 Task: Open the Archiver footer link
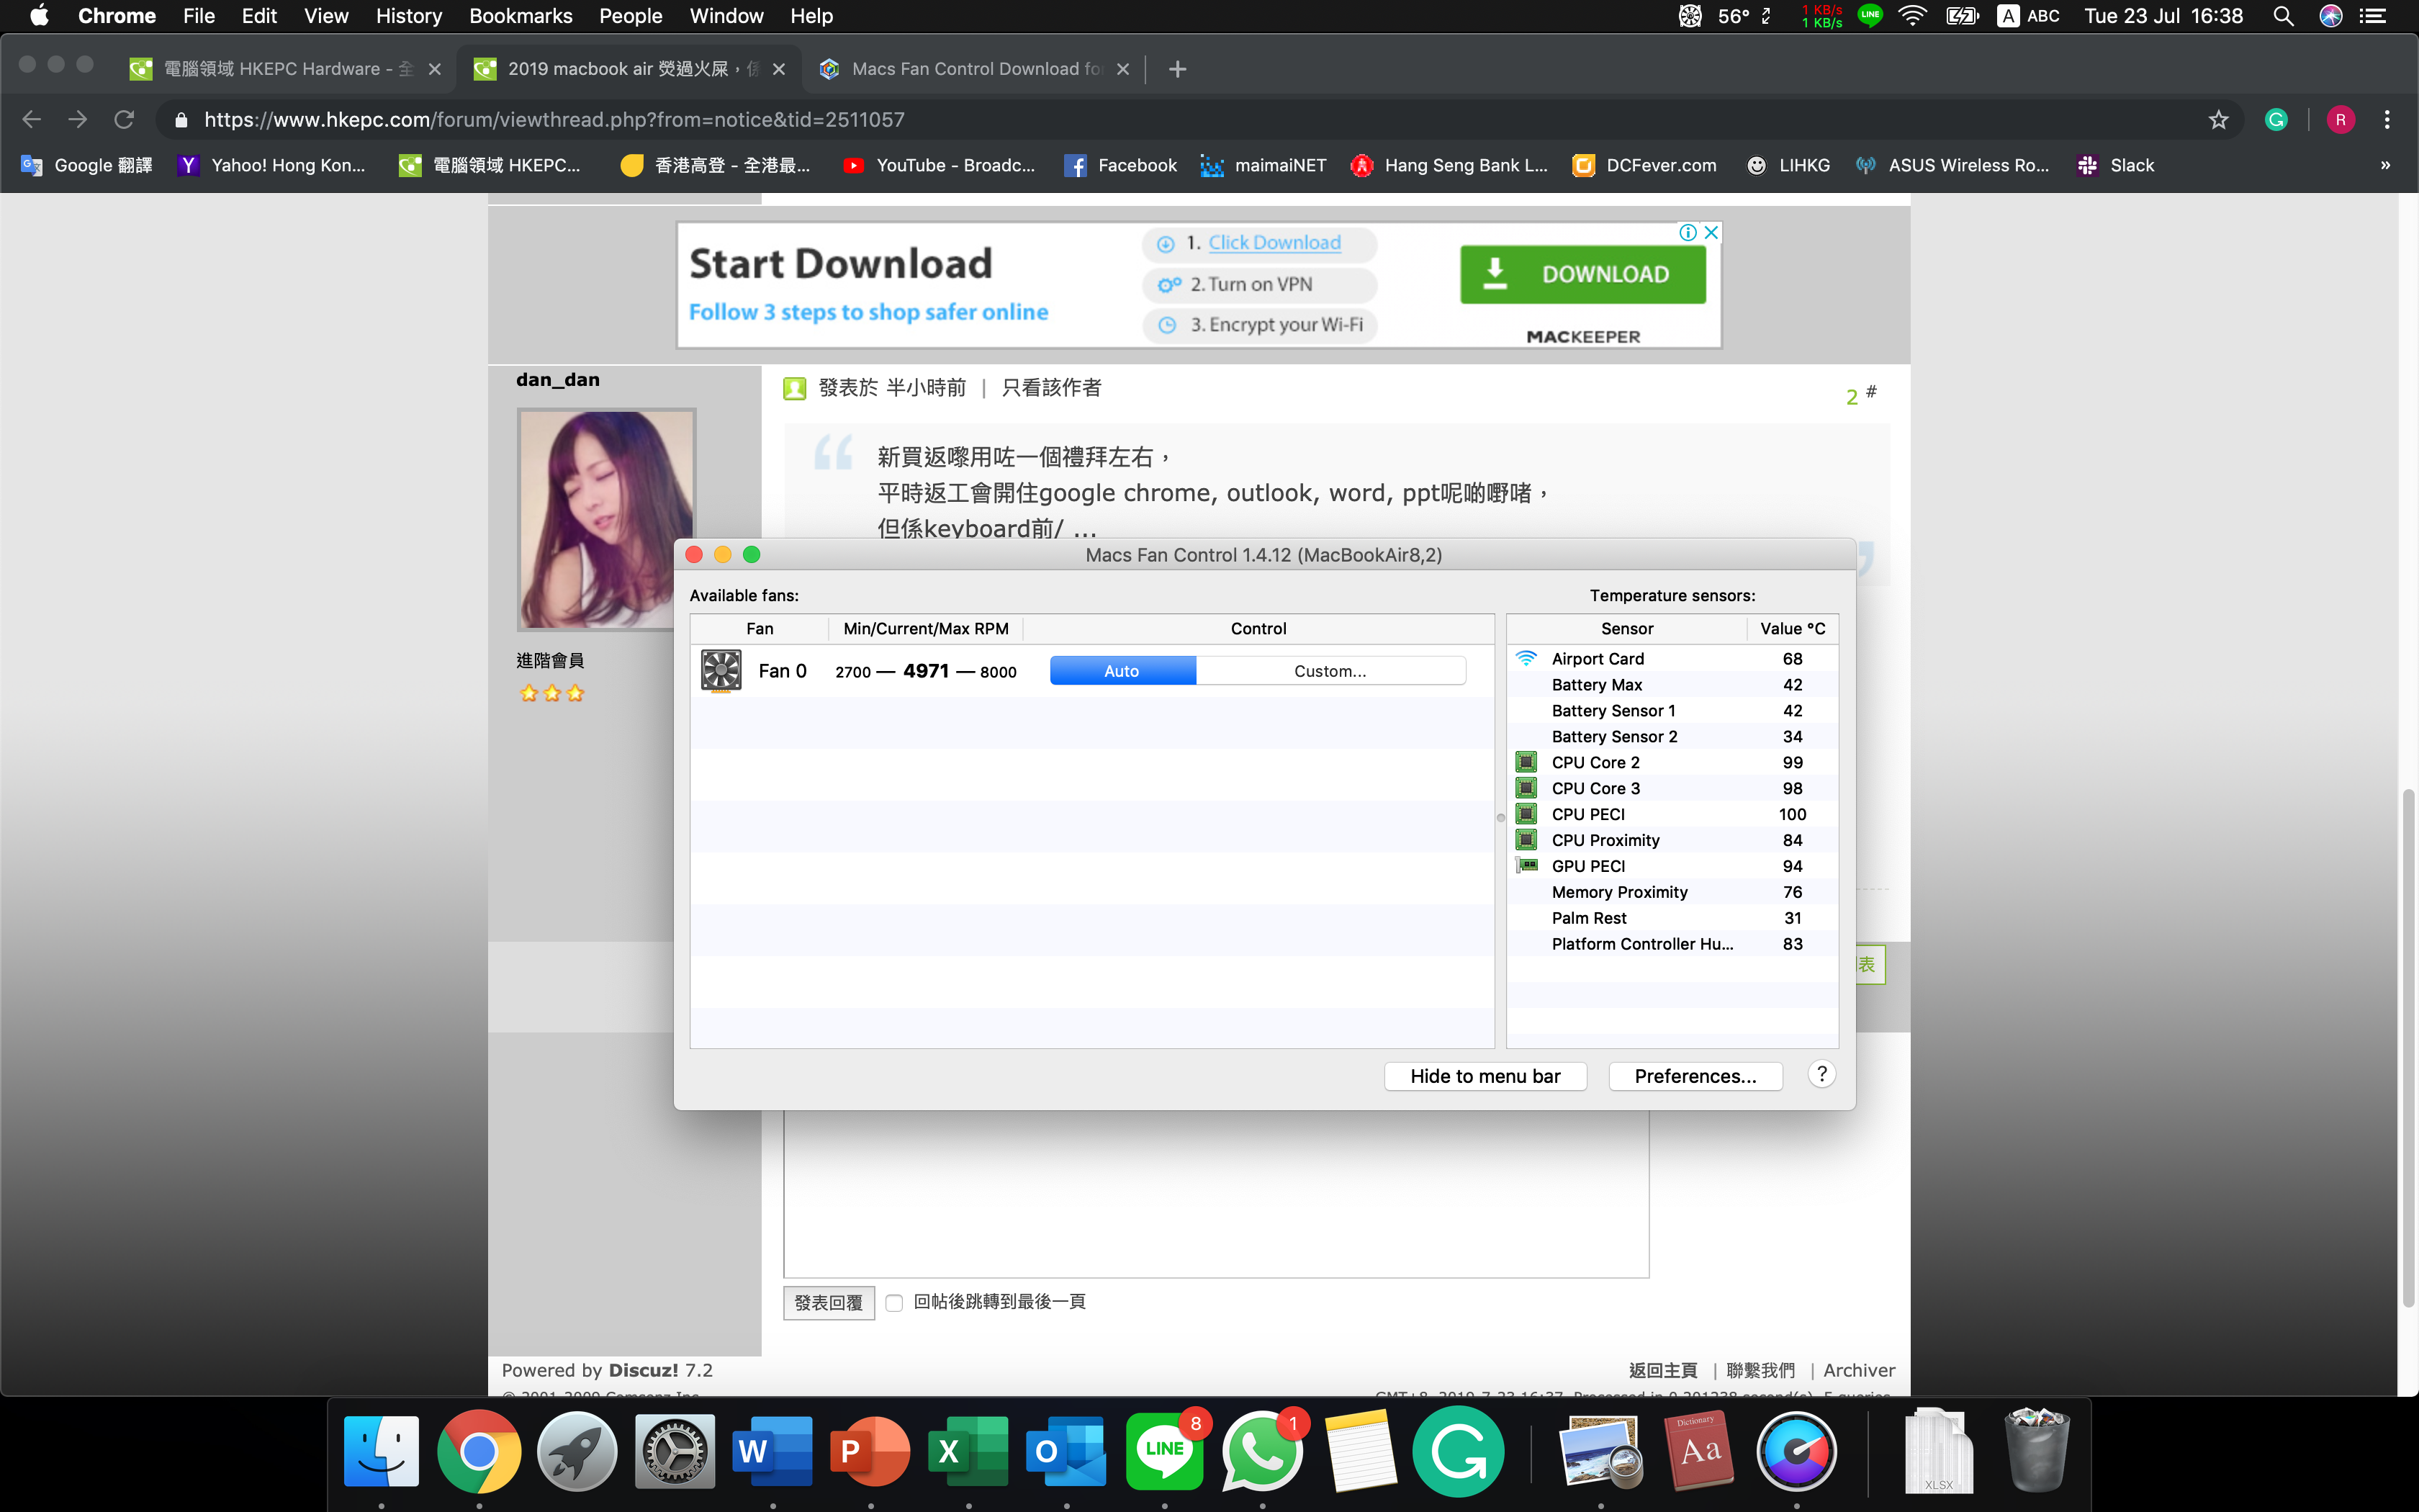pos(1858,1370)
